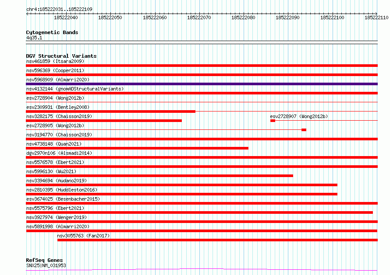Click the red bar under nsv3927974
The width and height of the screenshot is (390, 275).
(x=202, y=222)
